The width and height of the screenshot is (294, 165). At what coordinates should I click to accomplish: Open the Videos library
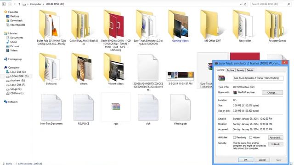(14, 50)
